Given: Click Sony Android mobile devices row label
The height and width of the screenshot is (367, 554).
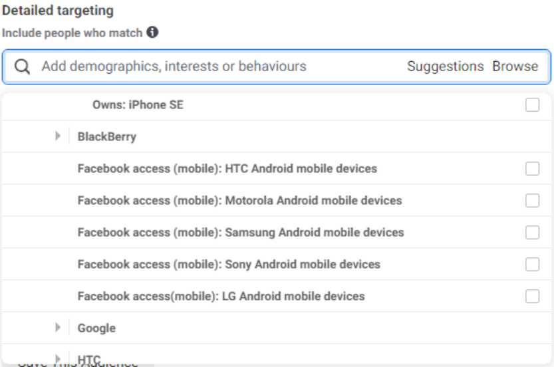Looking at the screenshot, I should pyautogui.click(x=229, y=264).
